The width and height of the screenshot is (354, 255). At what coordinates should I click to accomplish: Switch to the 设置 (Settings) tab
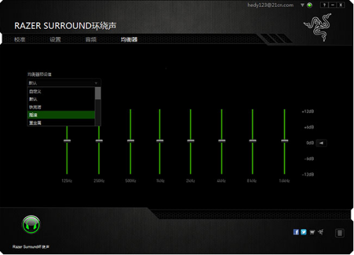click(56, 40)
